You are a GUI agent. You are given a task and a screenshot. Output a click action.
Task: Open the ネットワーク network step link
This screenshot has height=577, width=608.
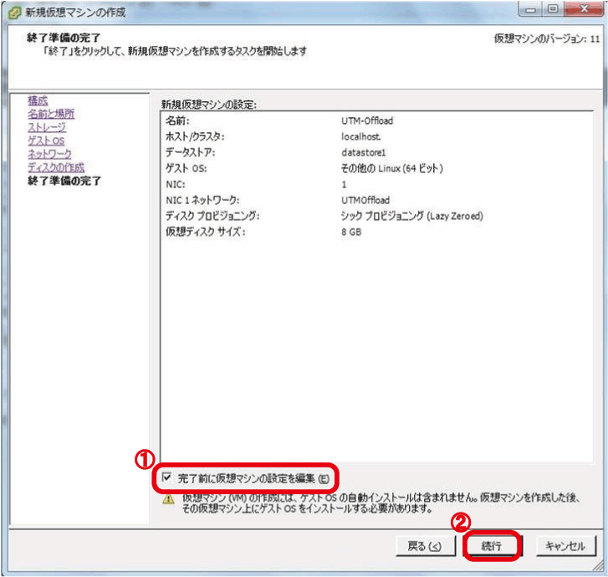(49, 154)
